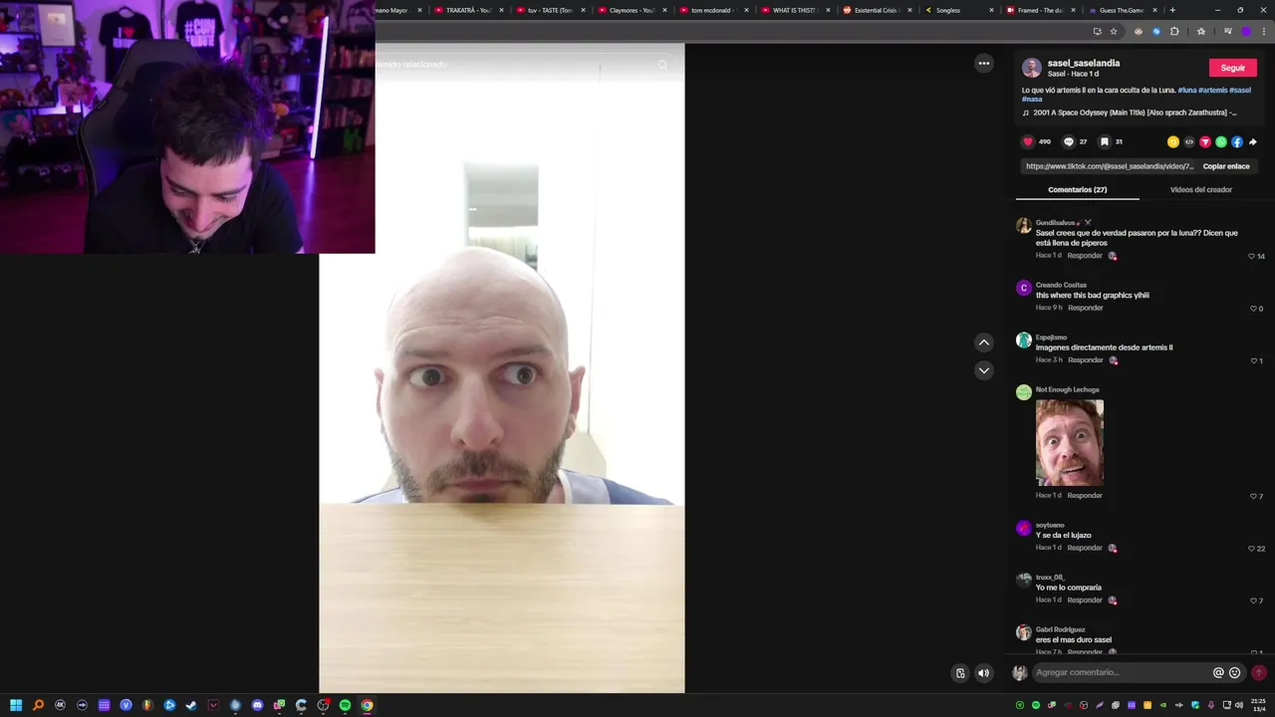
Task: Like truxx_08_'s comment heart
Action: click(x=1253, y=600)
